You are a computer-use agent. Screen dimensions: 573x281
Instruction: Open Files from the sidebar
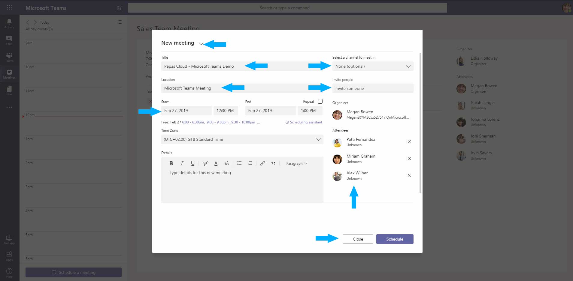9,90
